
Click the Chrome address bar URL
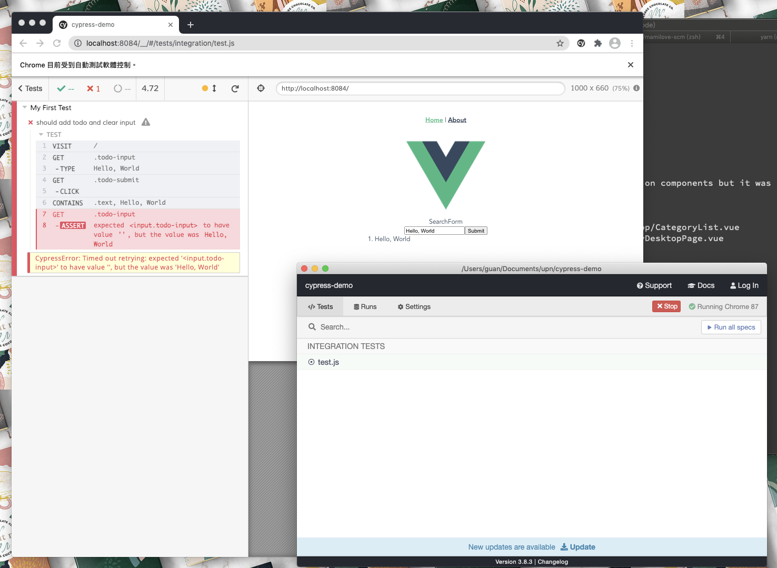click(161, 43)
